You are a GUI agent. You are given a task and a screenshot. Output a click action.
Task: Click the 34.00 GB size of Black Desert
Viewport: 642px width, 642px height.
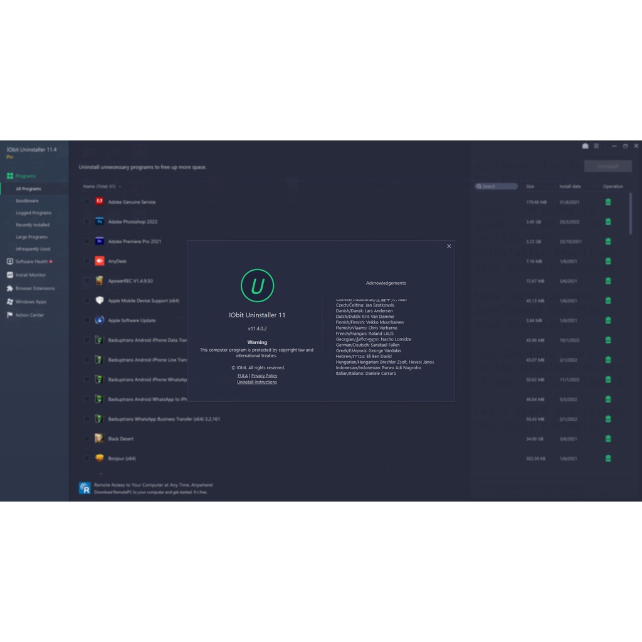(x=535, y=438)
